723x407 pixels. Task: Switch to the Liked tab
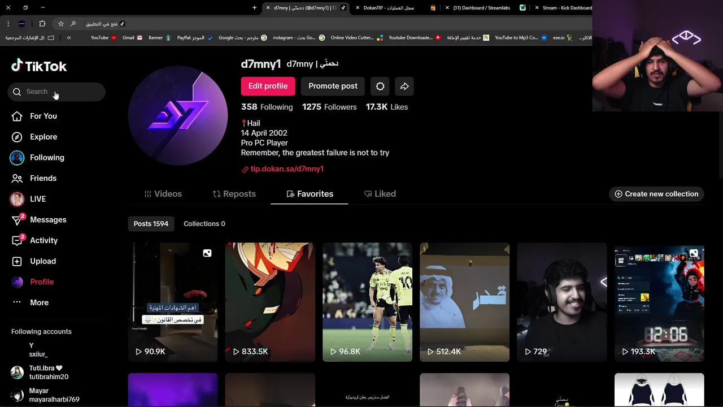tap(380, 194)
